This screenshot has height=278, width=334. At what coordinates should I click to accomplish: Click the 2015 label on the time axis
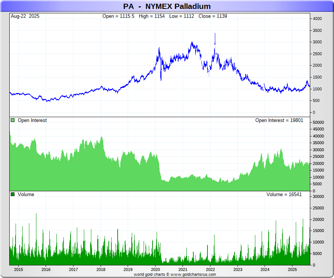click(x=19, y=269)
